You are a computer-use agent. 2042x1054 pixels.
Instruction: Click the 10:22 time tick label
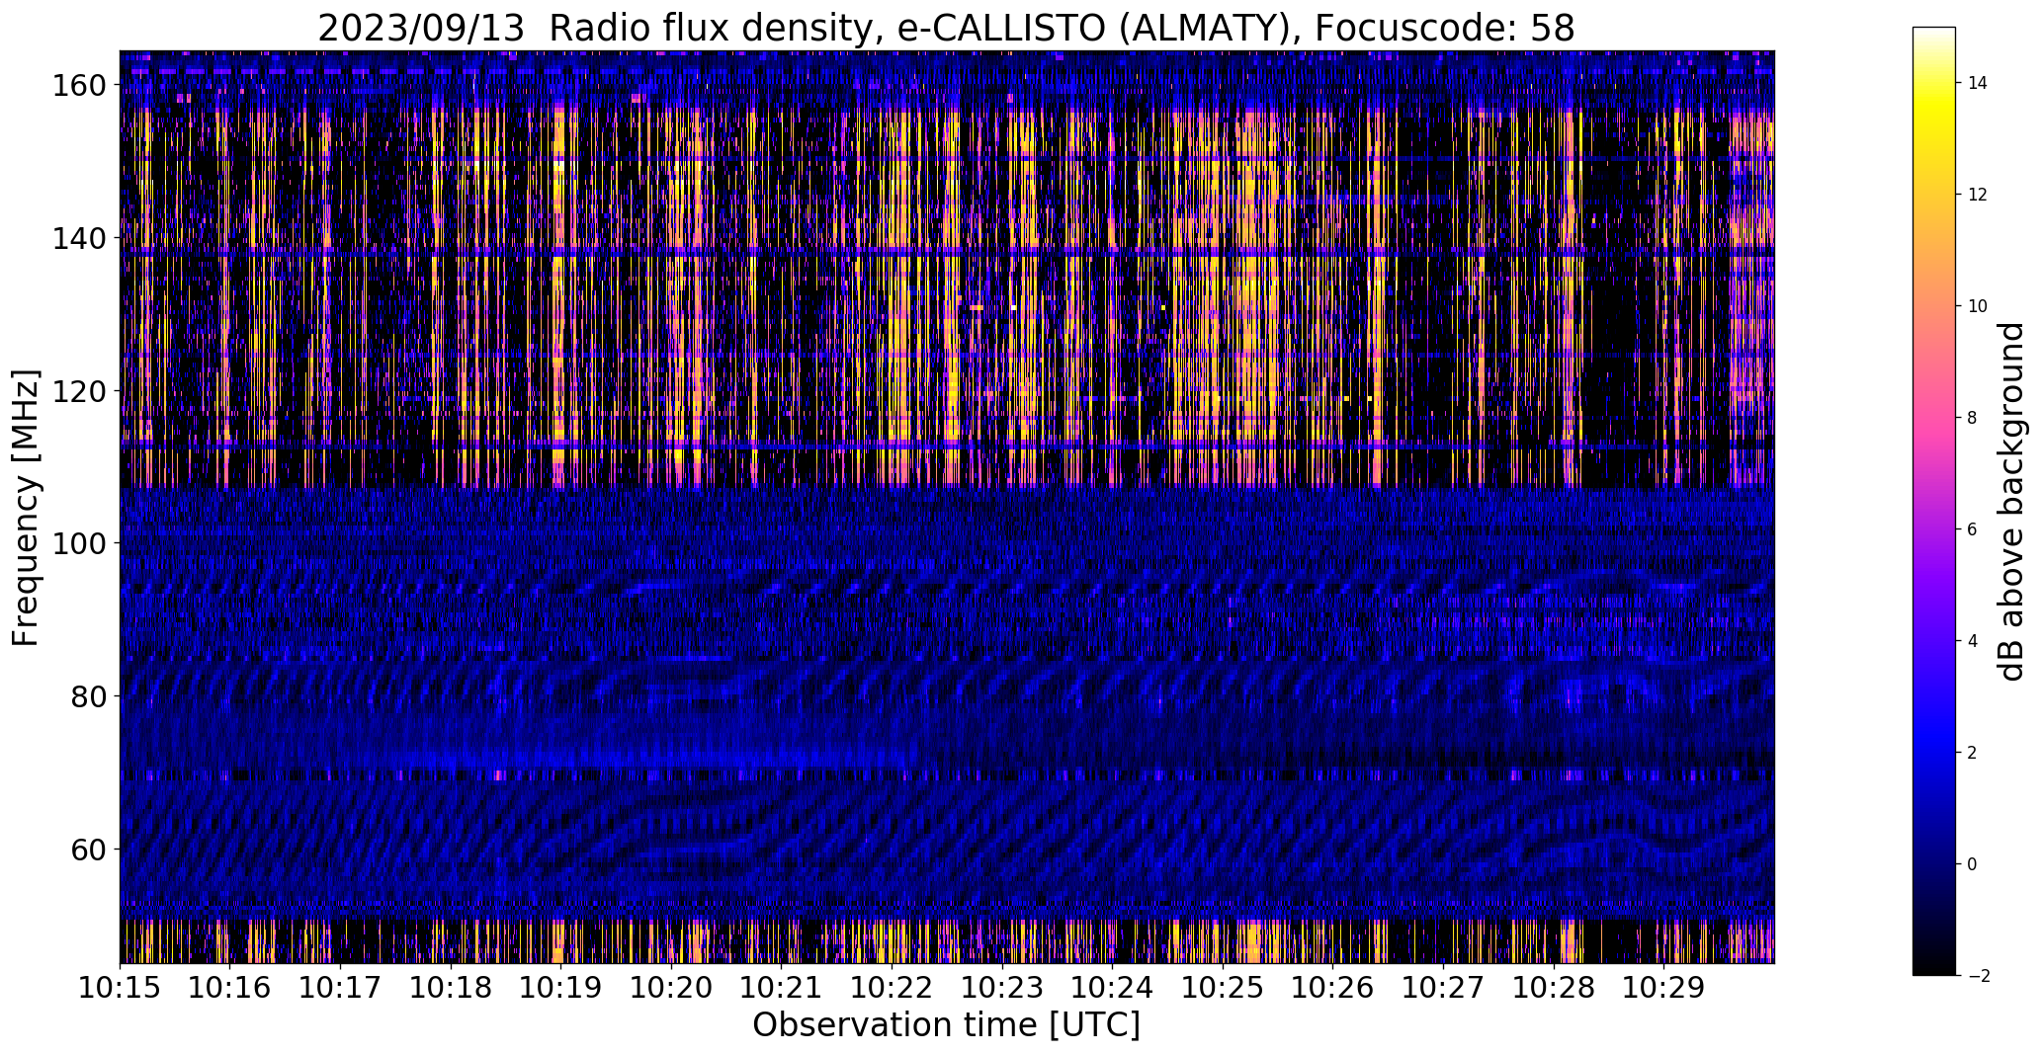click(892, 989)
